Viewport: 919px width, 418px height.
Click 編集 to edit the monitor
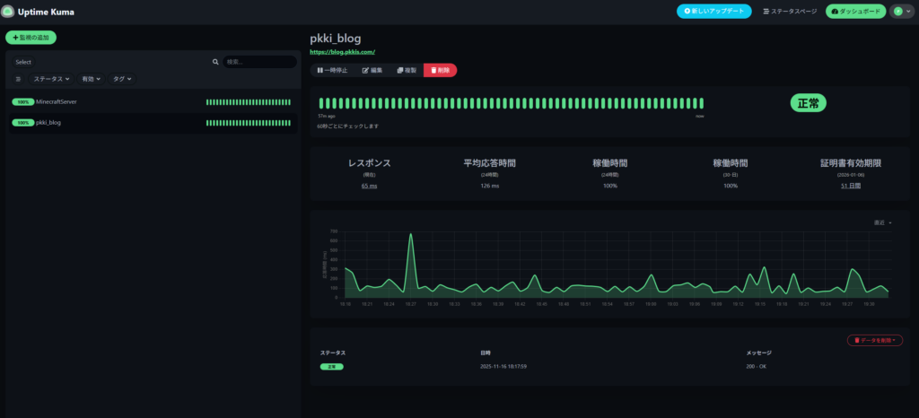point(372,70)
